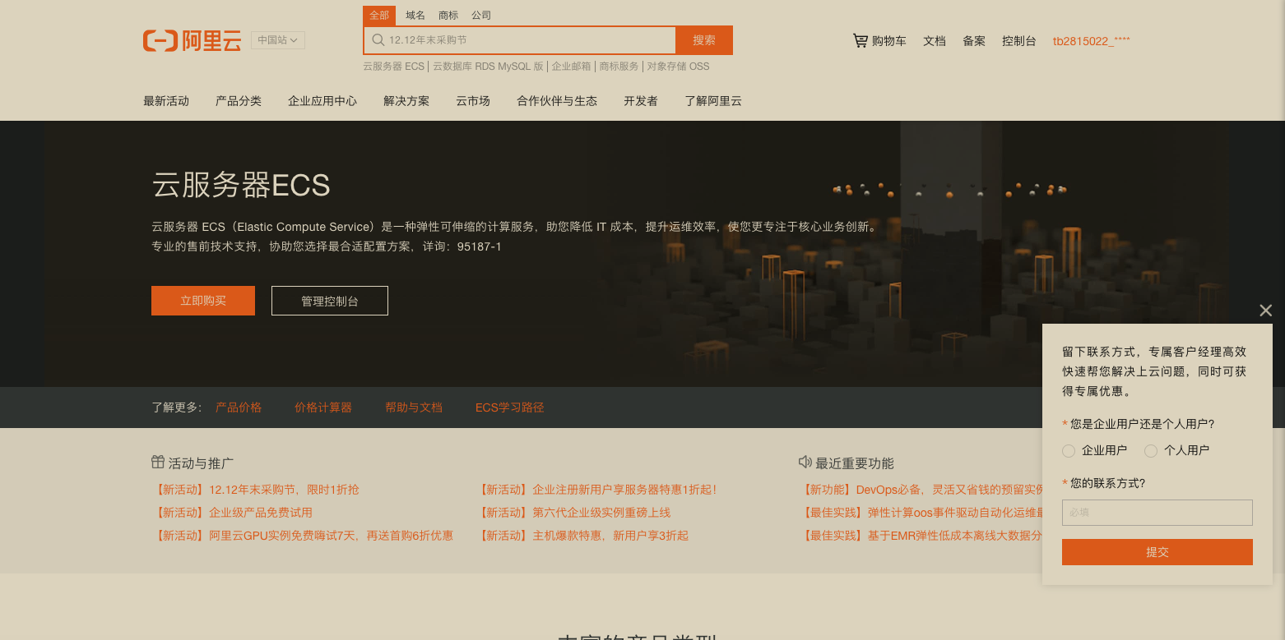Click the 对象存储 OSS hot search link
1285x640 pixels.
pos(678,67)
